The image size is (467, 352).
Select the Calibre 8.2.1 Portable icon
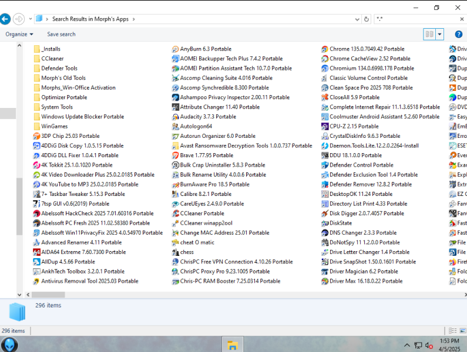pyautogui.click(x=176, y=194)
